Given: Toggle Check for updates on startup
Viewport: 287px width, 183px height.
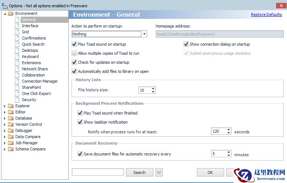Looking at the screenshot, I should coord(74,62).
